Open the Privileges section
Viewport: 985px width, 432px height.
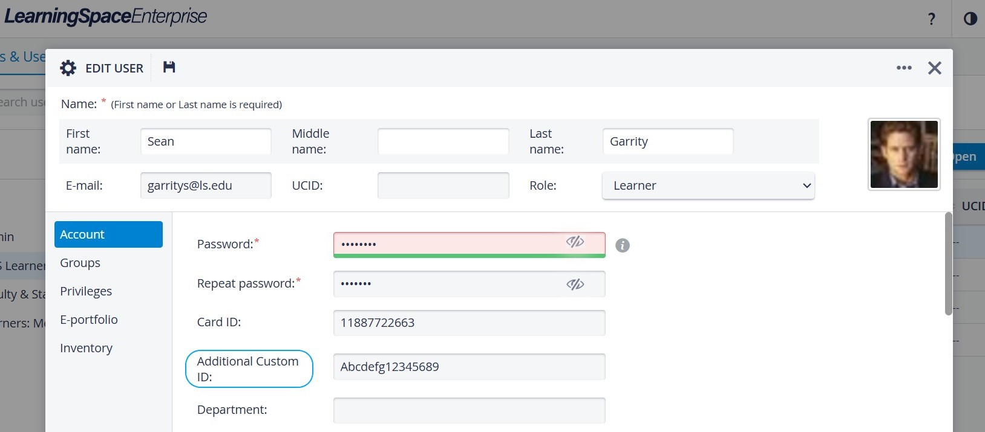[x=86, y=291]
